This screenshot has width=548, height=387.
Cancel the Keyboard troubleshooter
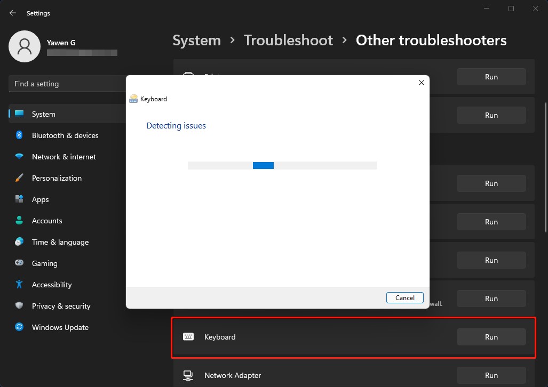click(404, 297)
